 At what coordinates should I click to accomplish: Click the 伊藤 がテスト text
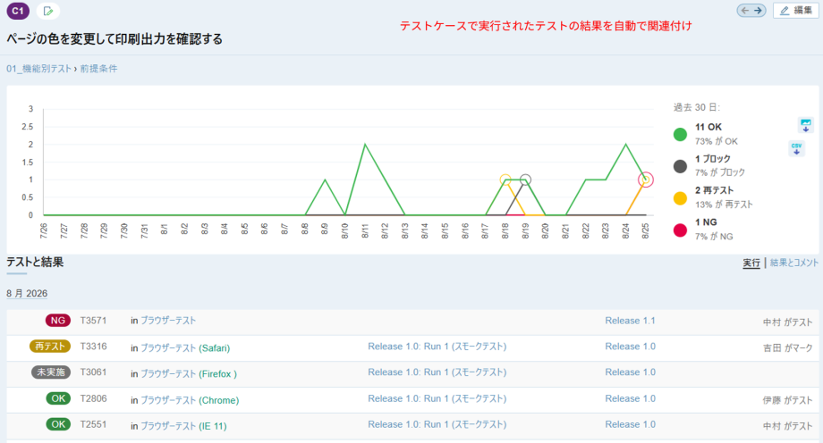pos(787,400)
